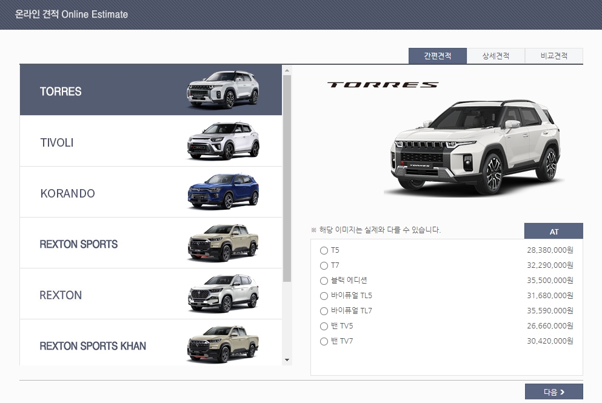Select the TORRES model row

coord(151,90)
